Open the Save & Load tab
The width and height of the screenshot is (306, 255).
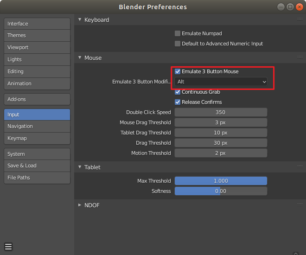(x=37, y=166)
